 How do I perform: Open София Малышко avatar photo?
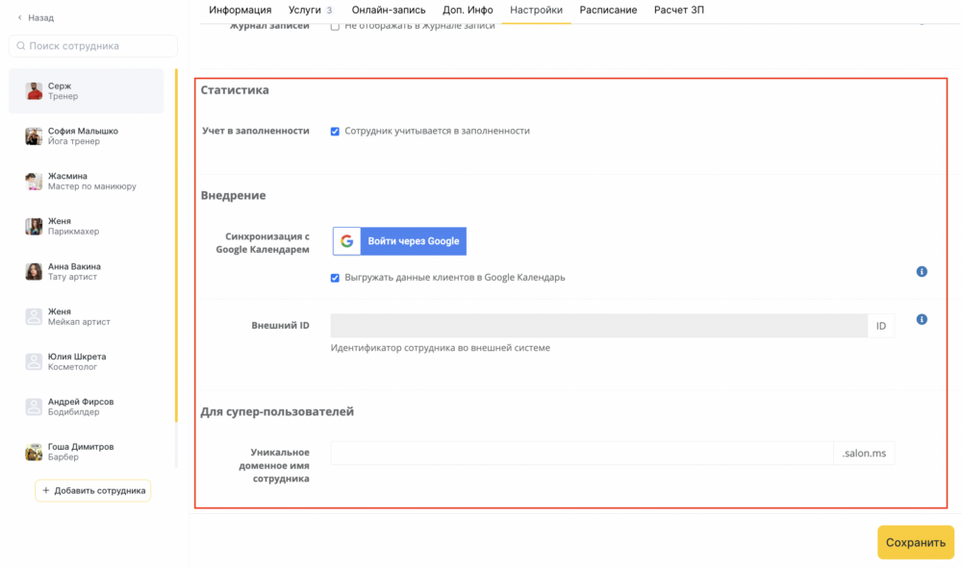(34, 136)
